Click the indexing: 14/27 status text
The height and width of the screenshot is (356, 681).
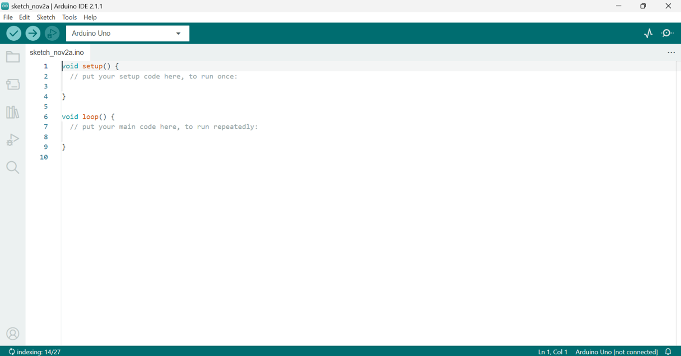click(39, 352)
